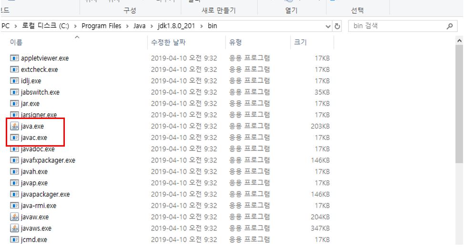Click the 347KB size of javaws.exe
Screen dimensions: 464x248
pos(320,228)
